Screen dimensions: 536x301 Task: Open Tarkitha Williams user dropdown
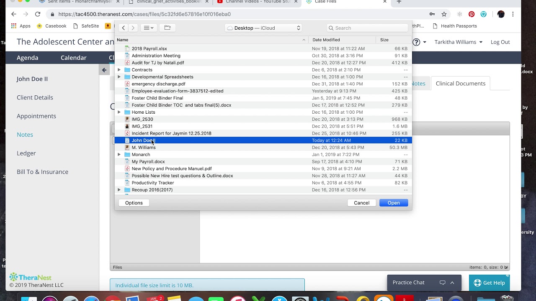point(459,42)
